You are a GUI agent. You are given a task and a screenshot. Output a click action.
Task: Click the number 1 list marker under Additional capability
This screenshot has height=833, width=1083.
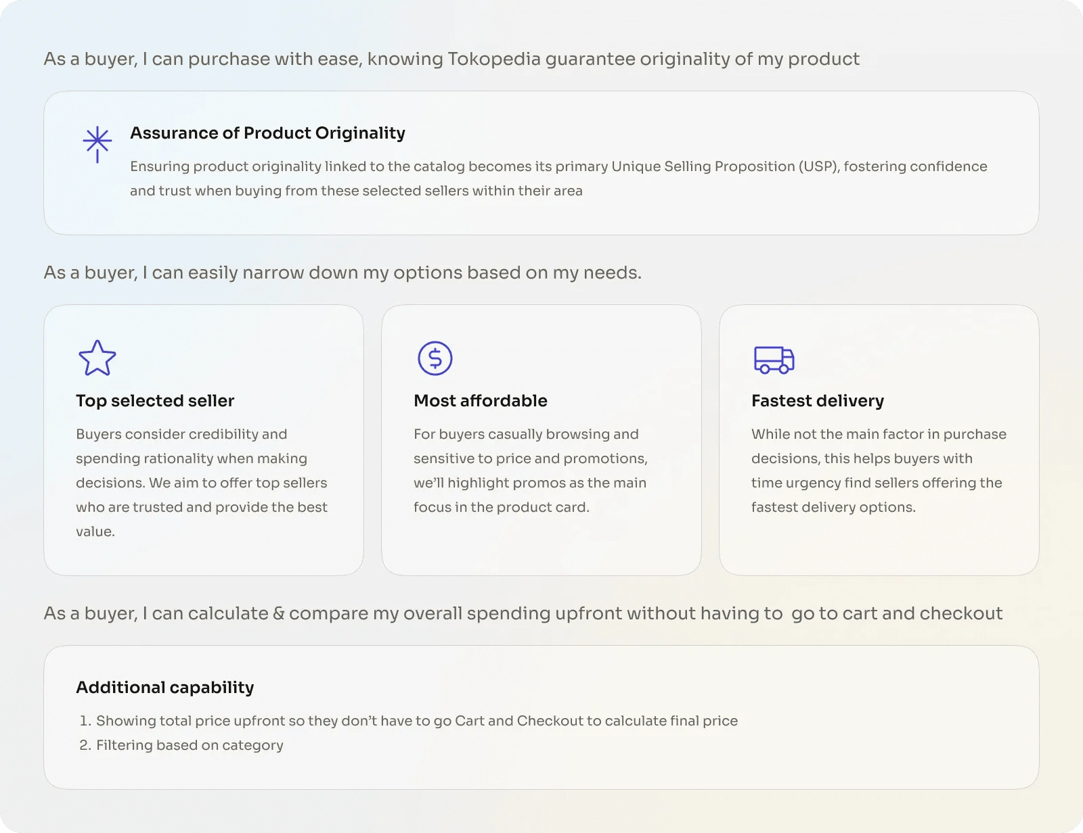coord(85,721)
